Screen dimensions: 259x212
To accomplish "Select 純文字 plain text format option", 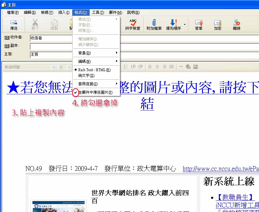I will click(x=96, y=76).
